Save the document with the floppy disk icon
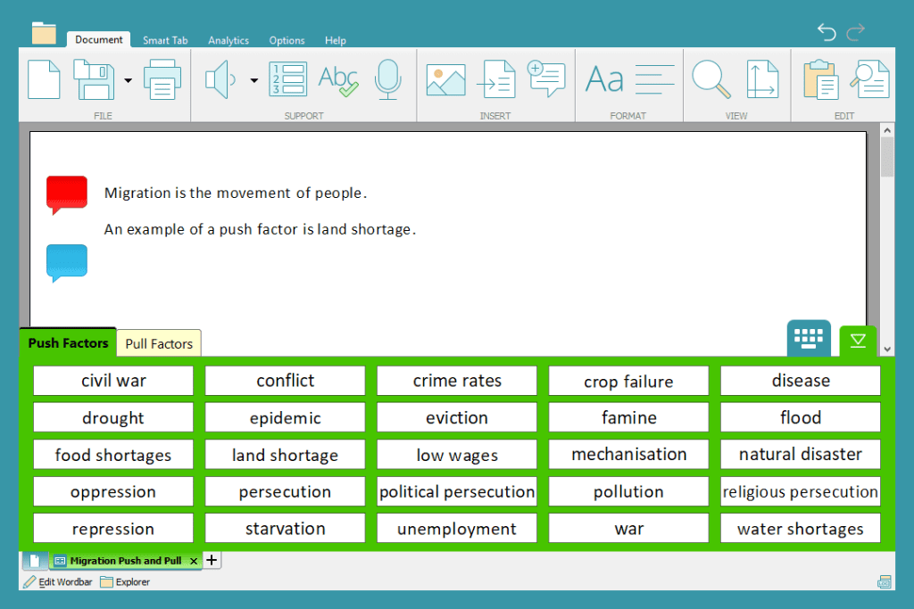This screenshot has height=609, width=914. point(94,79)
